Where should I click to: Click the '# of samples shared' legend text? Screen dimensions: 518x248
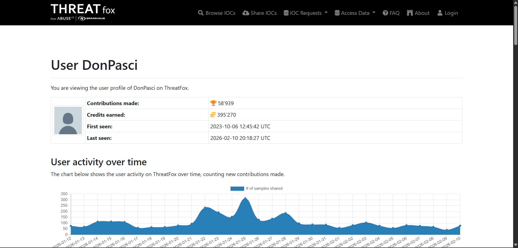pos(264,188)
